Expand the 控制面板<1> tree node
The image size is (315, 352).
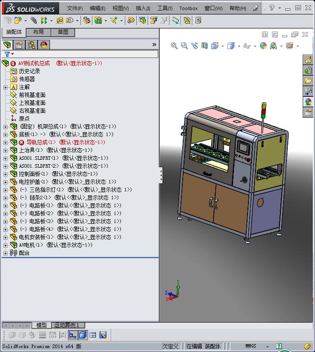coord(5,174)
